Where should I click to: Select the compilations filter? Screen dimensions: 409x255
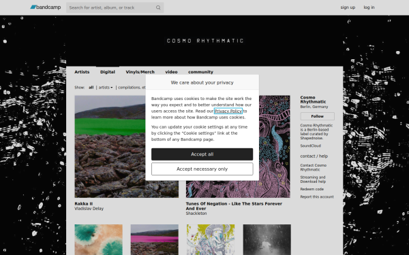(132, 88)
